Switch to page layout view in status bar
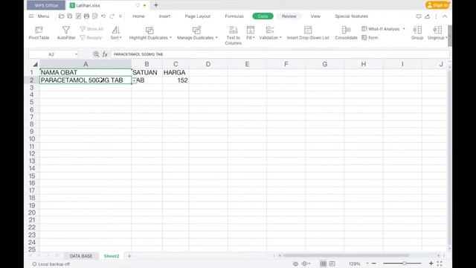This screenshot has width=476, height=268. click(x=332, y=264)
